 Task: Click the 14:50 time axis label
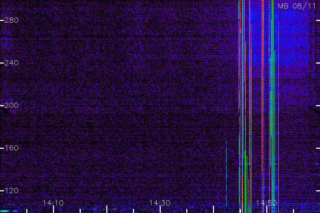(x=267, y=203)
